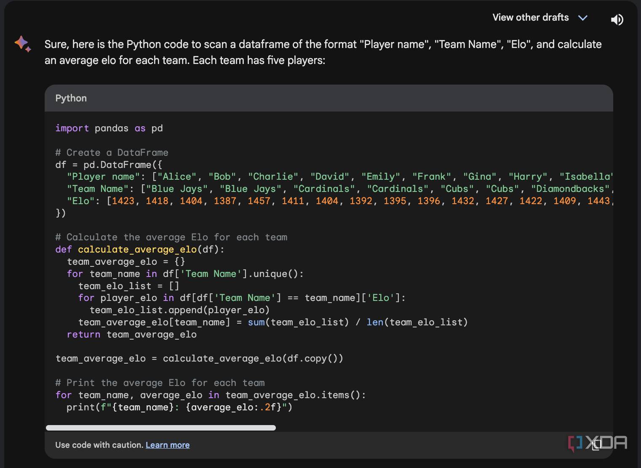Click the print(f"{team_name}...") line
The image size is (641, 468).
[179, 407]
